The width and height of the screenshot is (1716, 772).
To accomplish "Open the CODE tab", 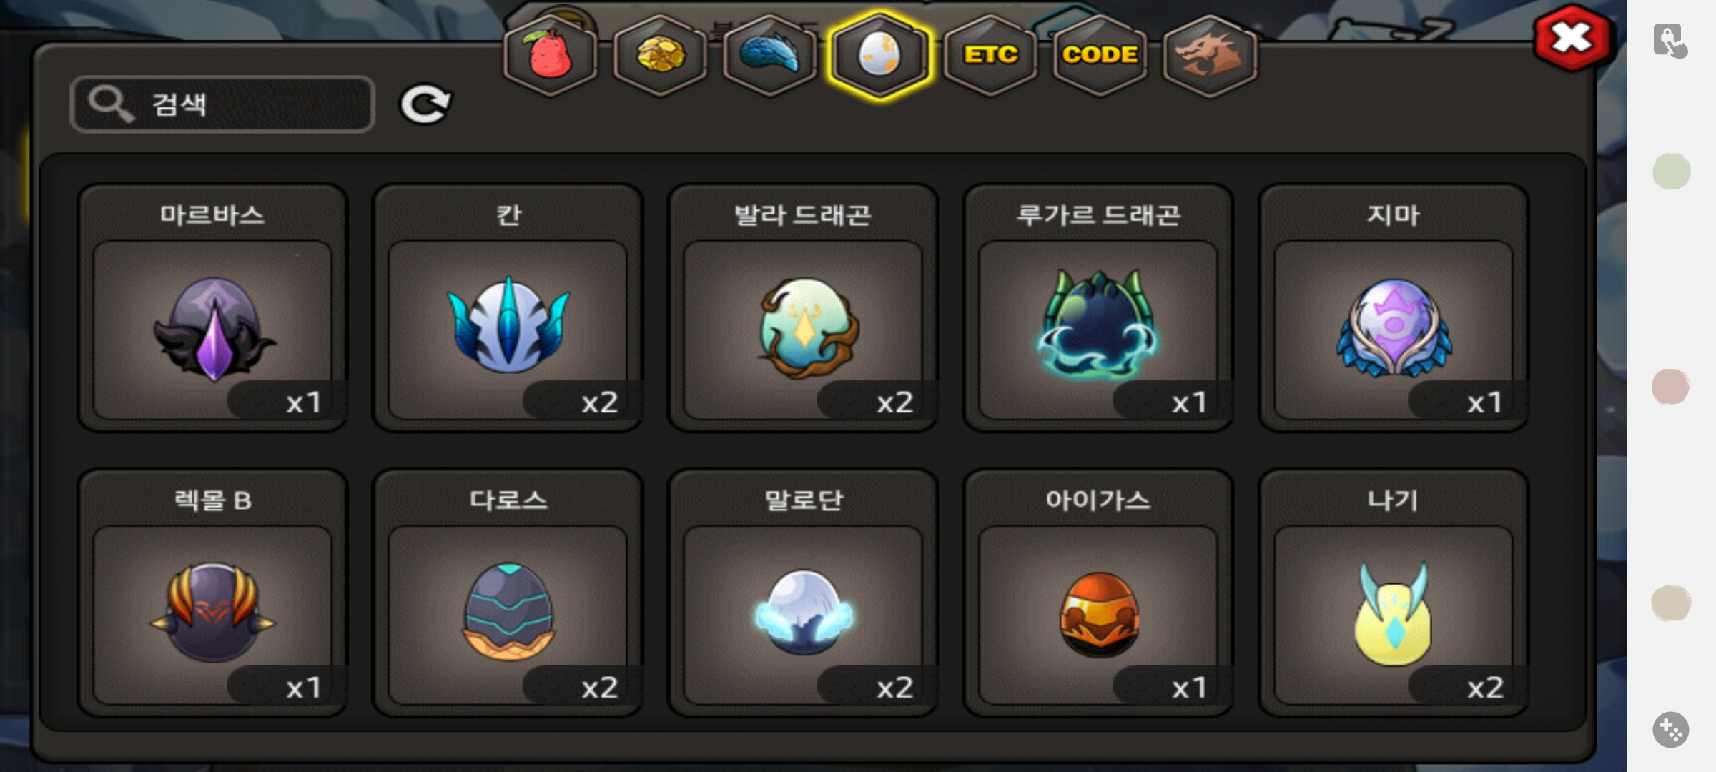I will click(1100, 55).
